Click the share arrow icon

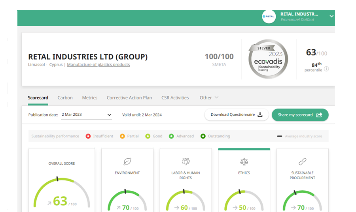(319, 115)
